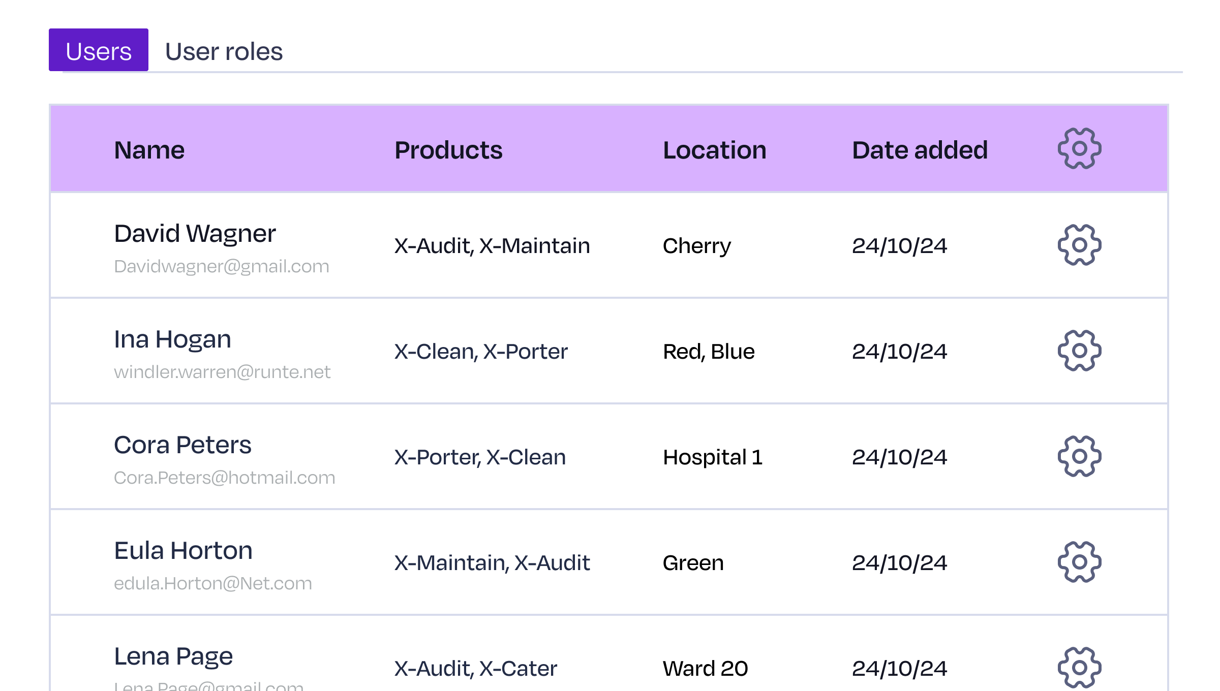Image resolution: width=1220 pixels, height=691 pixels.
Task: Click the Davidwagner@gmail.com email address
Action: pyautogui.click(x=222, y=267)
